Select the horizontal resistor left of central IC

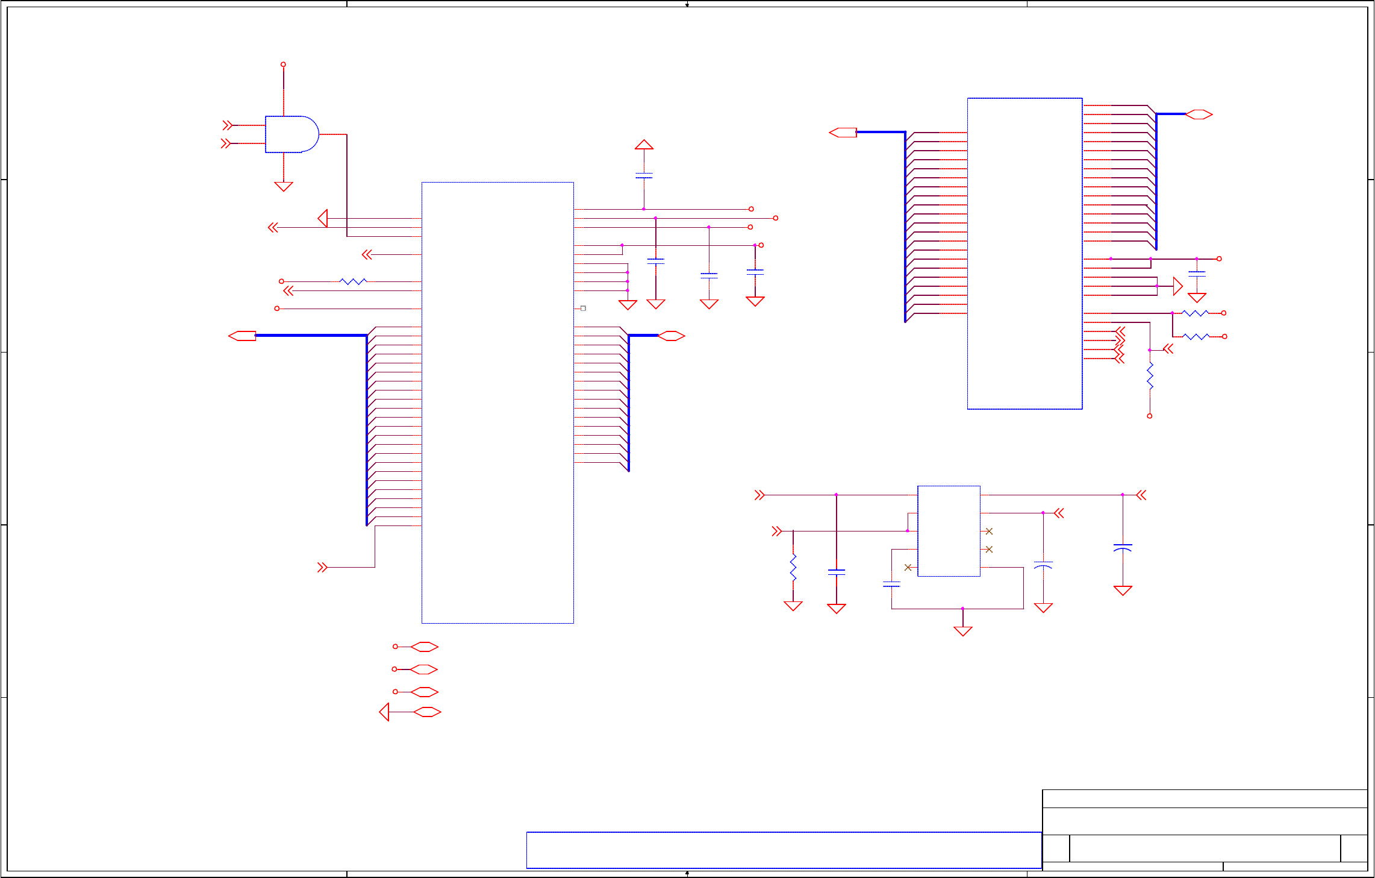[x=354, y=281]
